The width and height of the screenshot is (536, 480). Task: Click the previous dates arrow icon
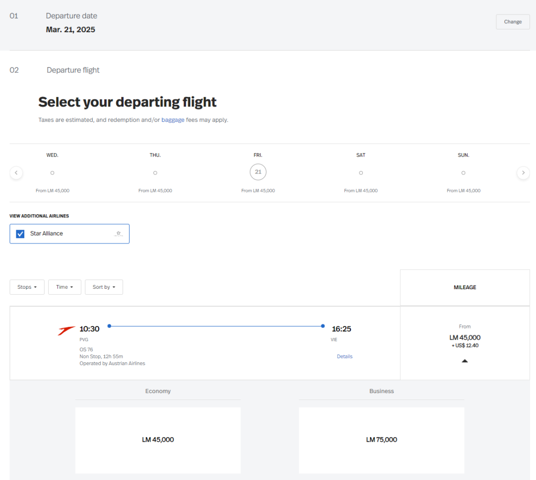click(x=16, y=173)
